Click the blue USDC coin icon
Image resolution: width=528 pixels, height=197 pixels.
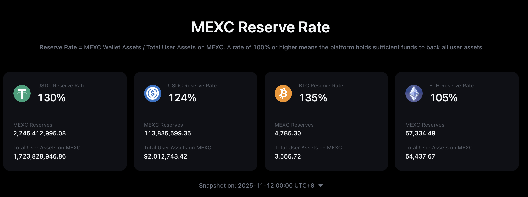click(x=153, y=93)
